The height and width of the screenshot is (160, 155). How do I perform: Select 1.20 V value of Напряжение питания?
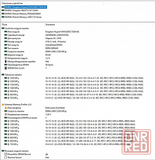(48, 115)
